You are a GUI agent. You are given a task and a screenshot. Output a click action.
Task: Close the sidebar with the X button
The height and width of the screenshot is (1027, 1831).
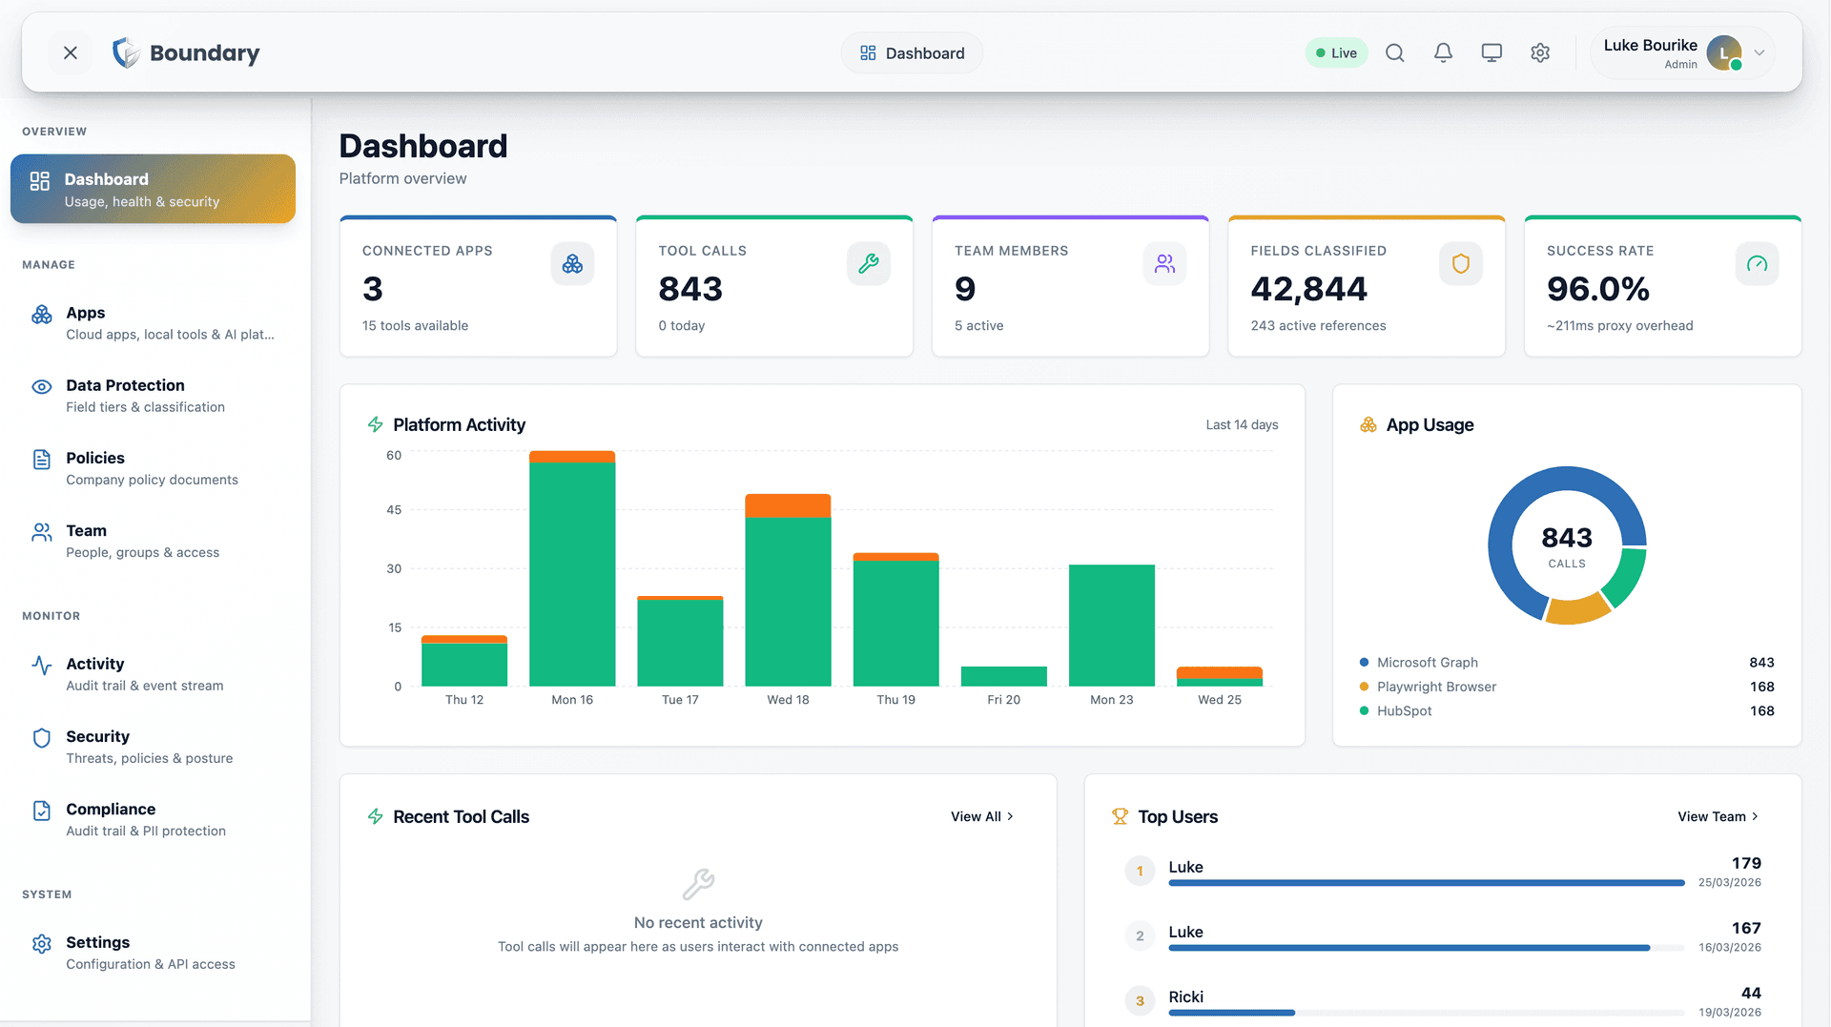pos(71,53)
